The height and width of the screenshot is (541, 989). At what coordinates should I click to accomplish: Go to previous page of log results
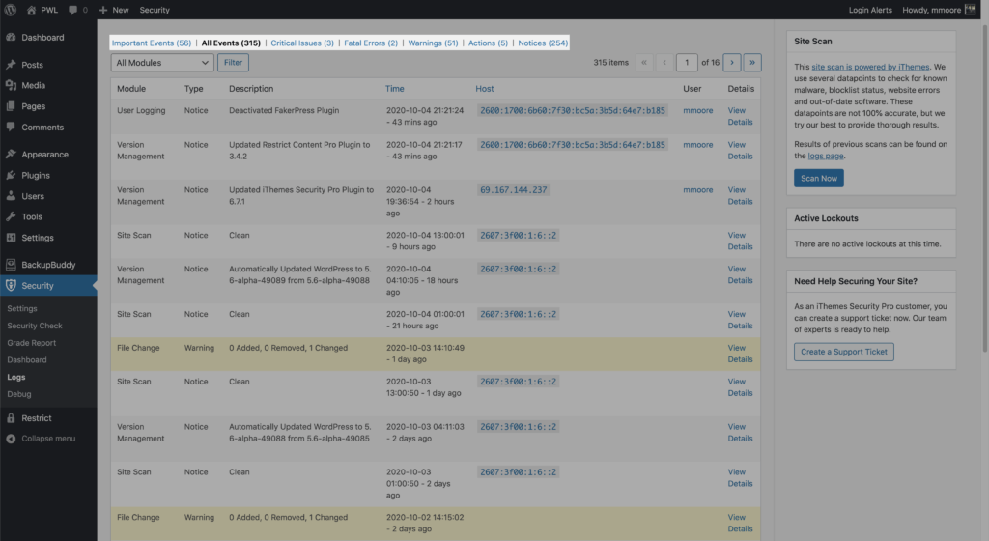(664, 63)
